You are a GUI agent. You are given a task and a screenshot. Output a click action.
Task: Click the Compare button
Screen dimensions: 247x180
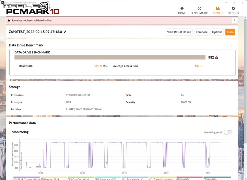pos(201,32)
